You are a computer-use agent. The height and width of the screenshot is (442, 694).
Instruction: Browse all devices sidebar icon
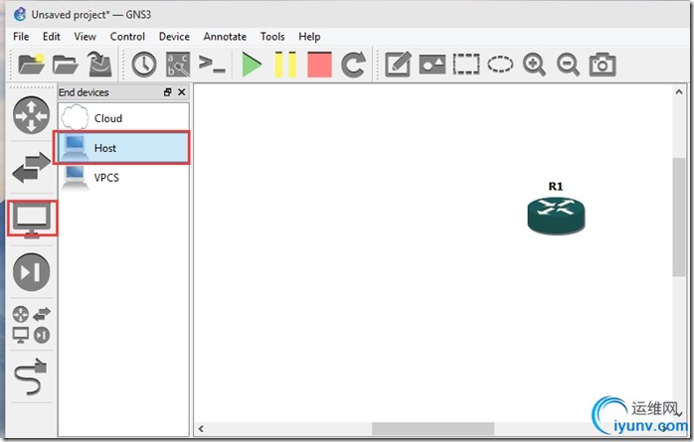click(x=32, y=325)
